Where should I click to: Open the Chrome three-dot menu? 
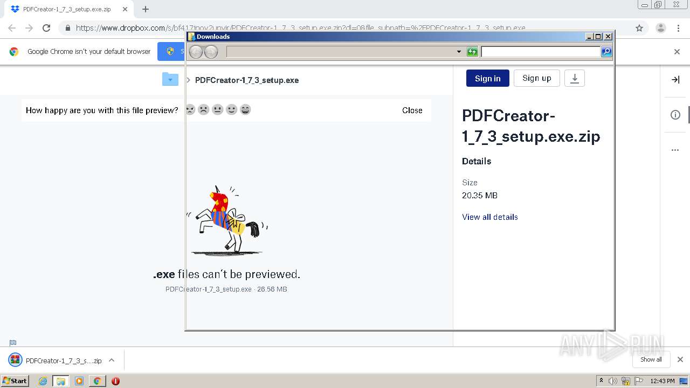(x=678, y=28)
